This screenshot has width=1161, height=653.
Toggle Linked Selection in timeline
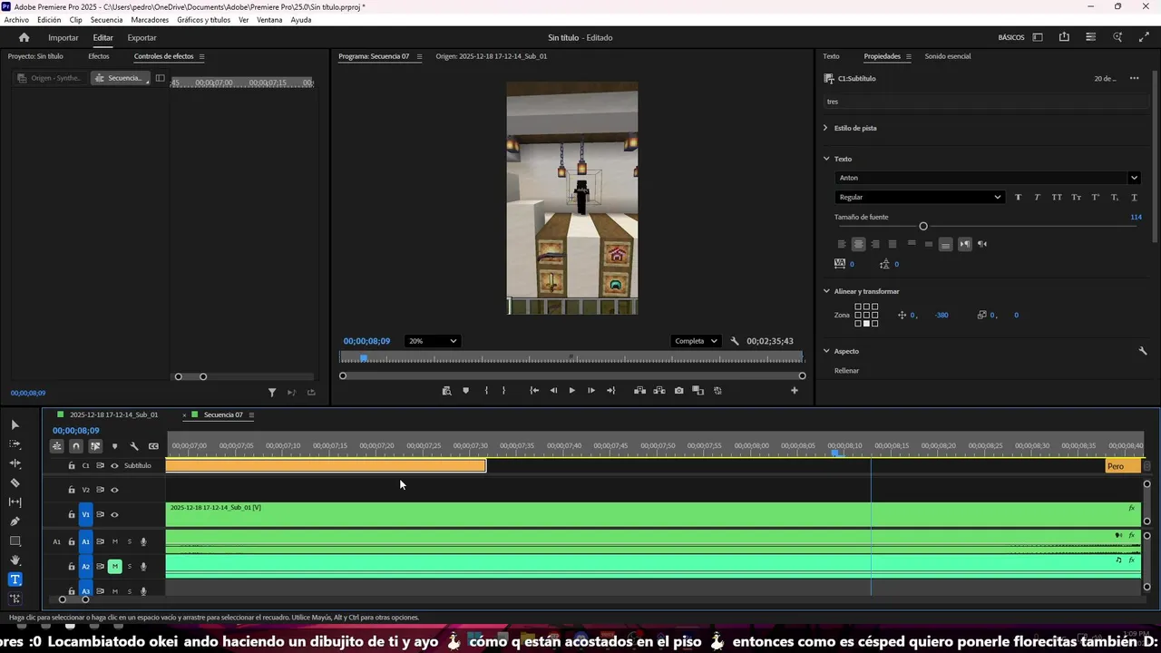(x=95, y=446)
